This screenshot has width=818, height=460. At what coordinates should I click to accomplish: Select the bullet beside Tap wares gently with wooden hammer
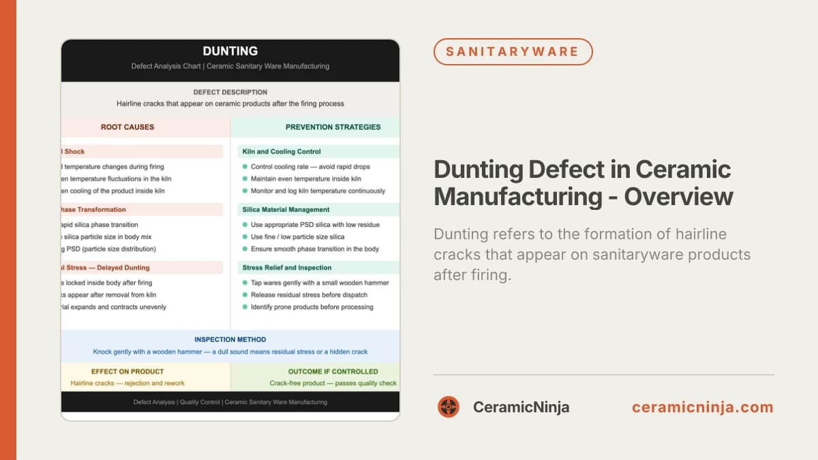pos(244,283)
